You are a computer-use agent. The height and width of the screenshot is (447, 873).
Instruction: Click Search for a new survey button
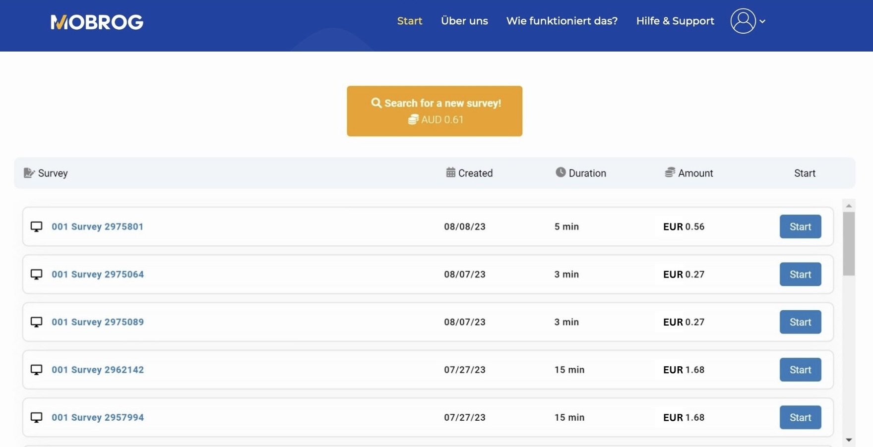pyautogui.click(x=435, y=111)
